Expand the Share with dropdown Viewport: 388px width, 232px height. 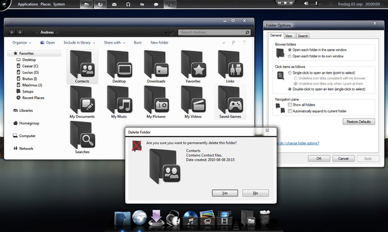[115, 43]
